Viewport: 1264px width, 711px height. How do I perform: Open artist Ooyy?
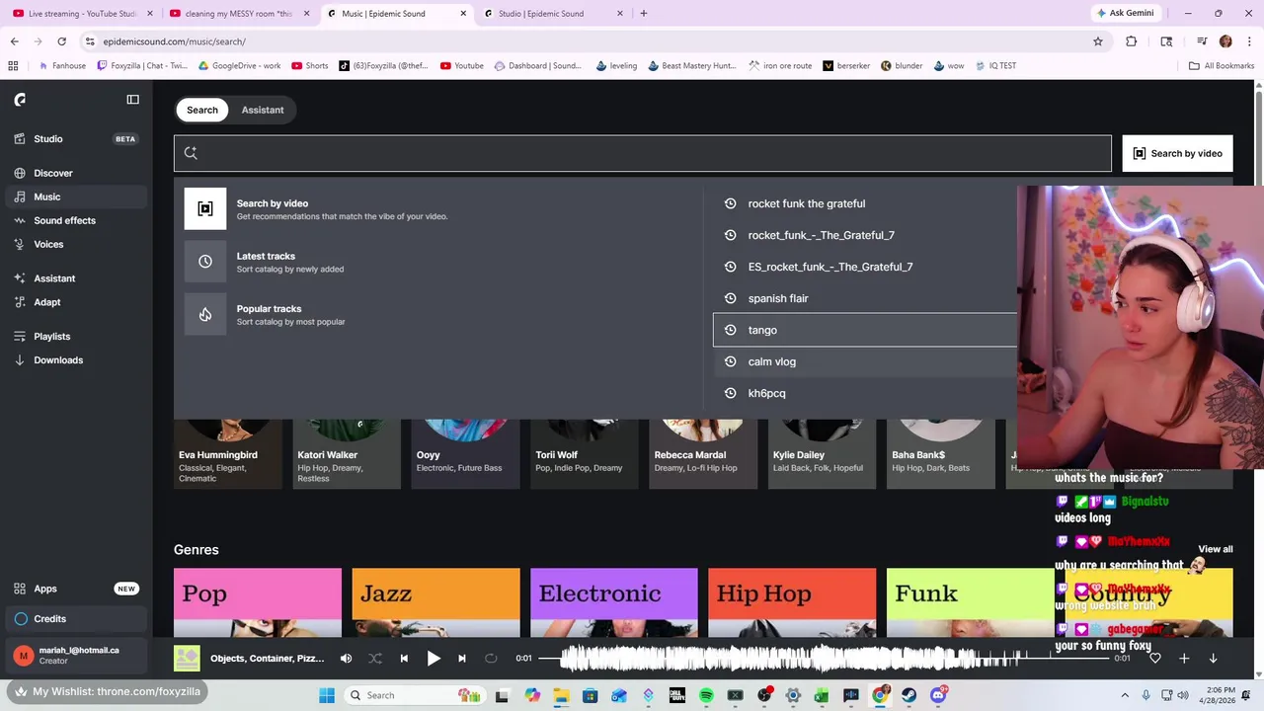coord(465,454)
